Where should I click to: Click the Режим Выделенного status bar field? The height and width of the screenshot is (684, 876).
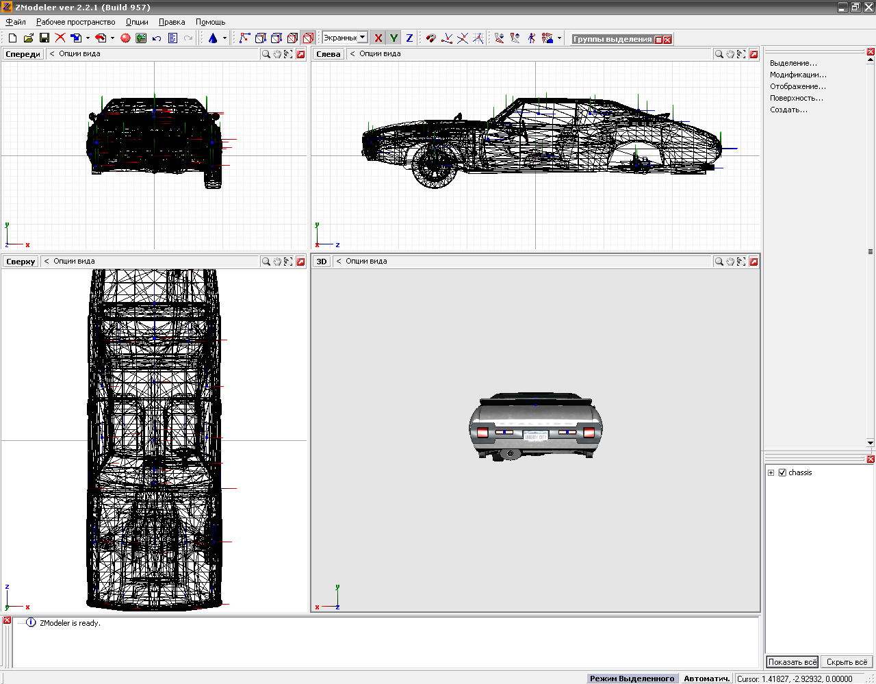[632, 679]
